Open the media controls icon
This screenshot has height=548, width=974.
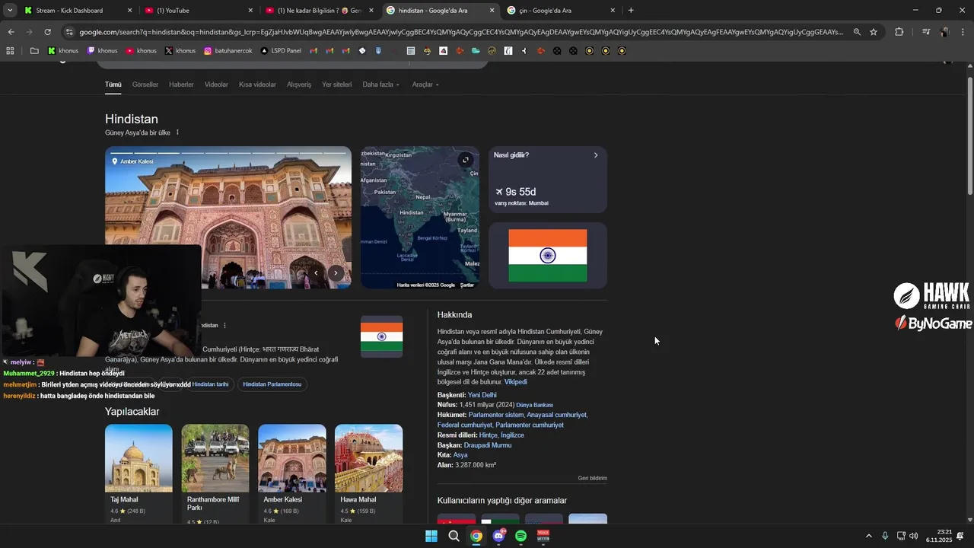(926, 32)
